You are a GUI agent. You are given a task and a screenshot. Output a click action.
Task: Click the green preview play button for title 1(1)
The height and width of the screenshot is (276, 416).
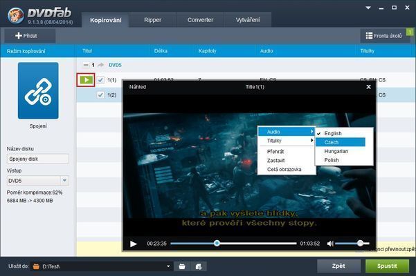click(x=86, y=80)
